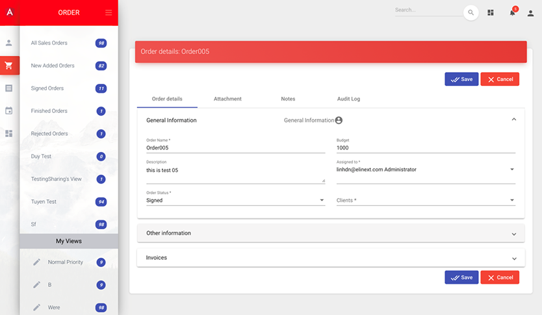Click the Budget input field
Viewport: 542px width, 315px height.
click(x=426, y=147)
